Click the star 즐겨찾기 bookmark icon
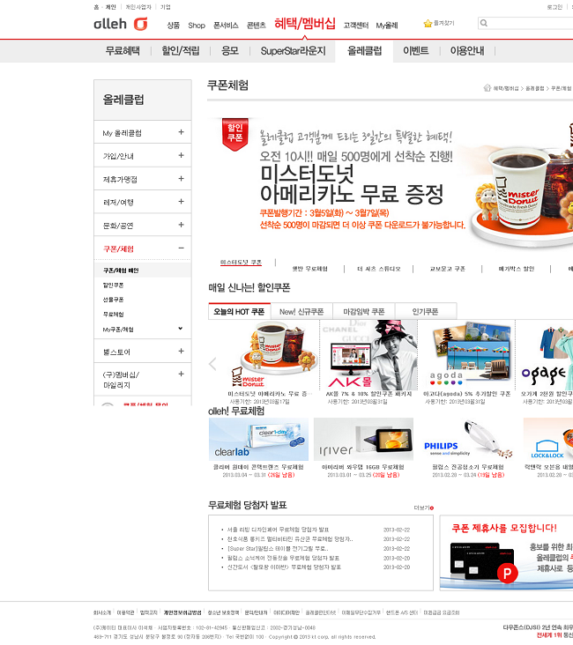The height and width of the screenshot is (645, 573). coord(428,24)
